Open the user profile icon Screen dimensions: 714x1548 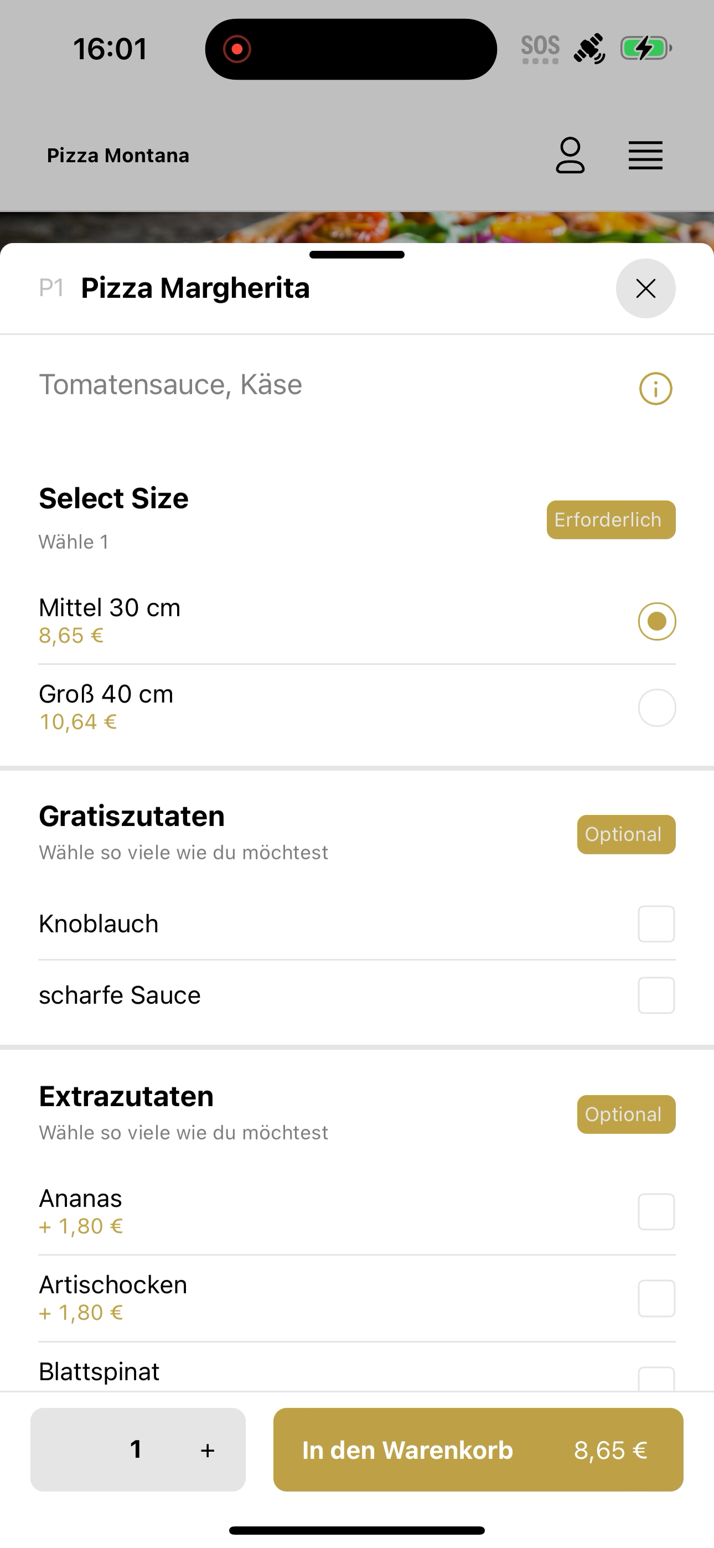(x=570, y=155)
